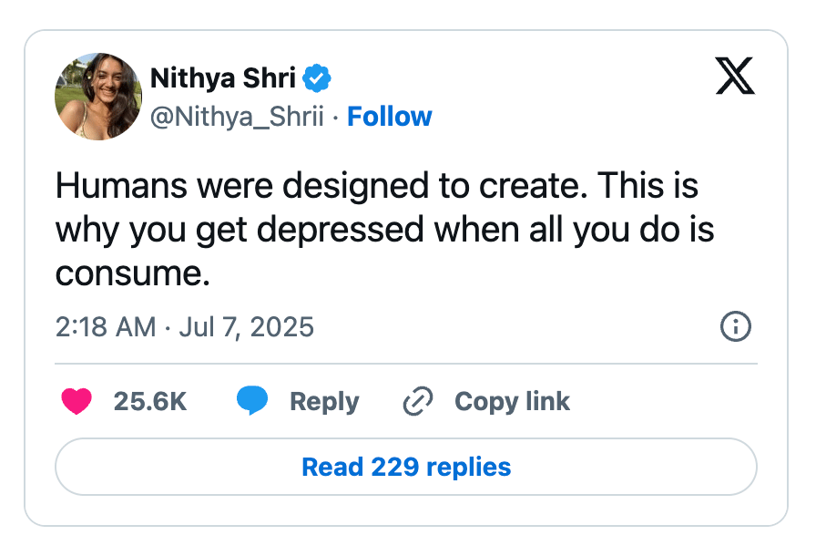Click the blue reply bubble icon
The image size is (816, 556).
(252, 402)
